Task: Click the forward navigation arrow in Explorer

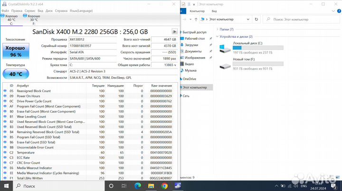Action: tap(184, 19)
